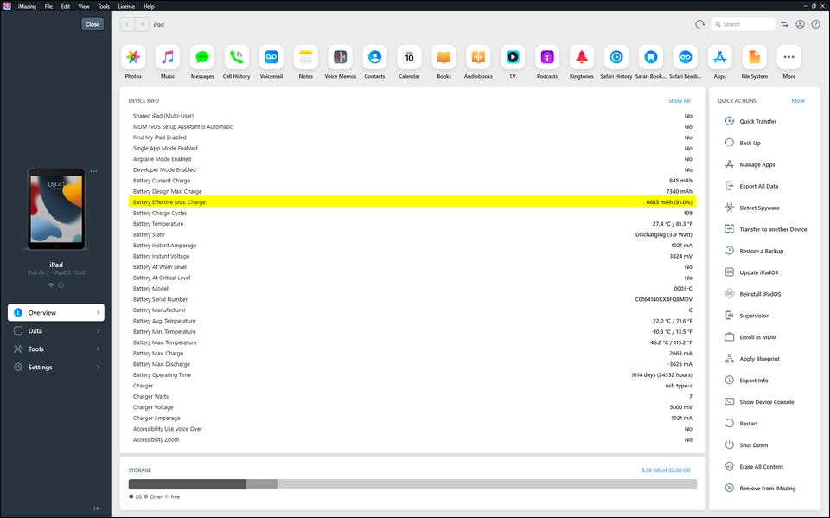The height and width of the screenshot is (518, 830).
Task: Click the device info icon under iPad name
Action: (61, 285)
